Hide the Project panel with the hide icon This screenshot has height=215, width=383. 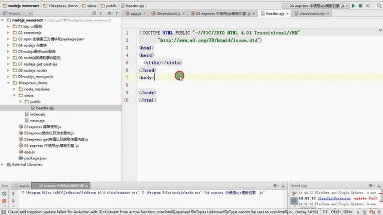click(x=117, y=13)
